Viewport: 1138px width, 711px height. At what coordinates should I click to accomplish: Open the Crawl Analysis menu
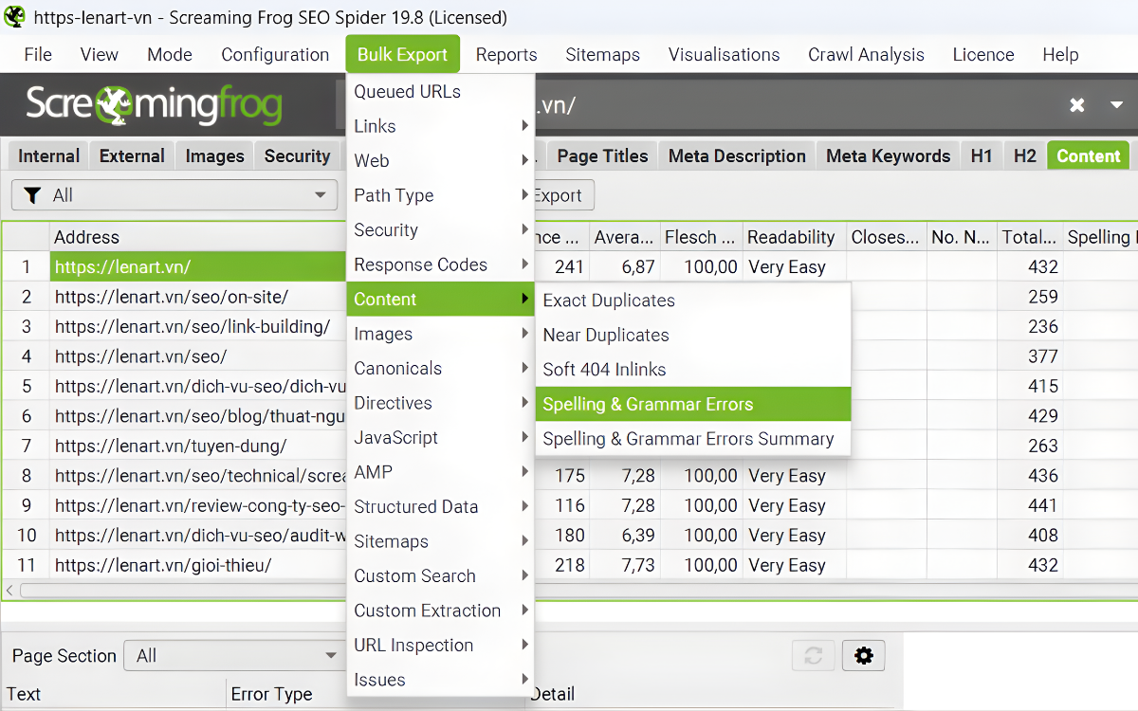866,54
